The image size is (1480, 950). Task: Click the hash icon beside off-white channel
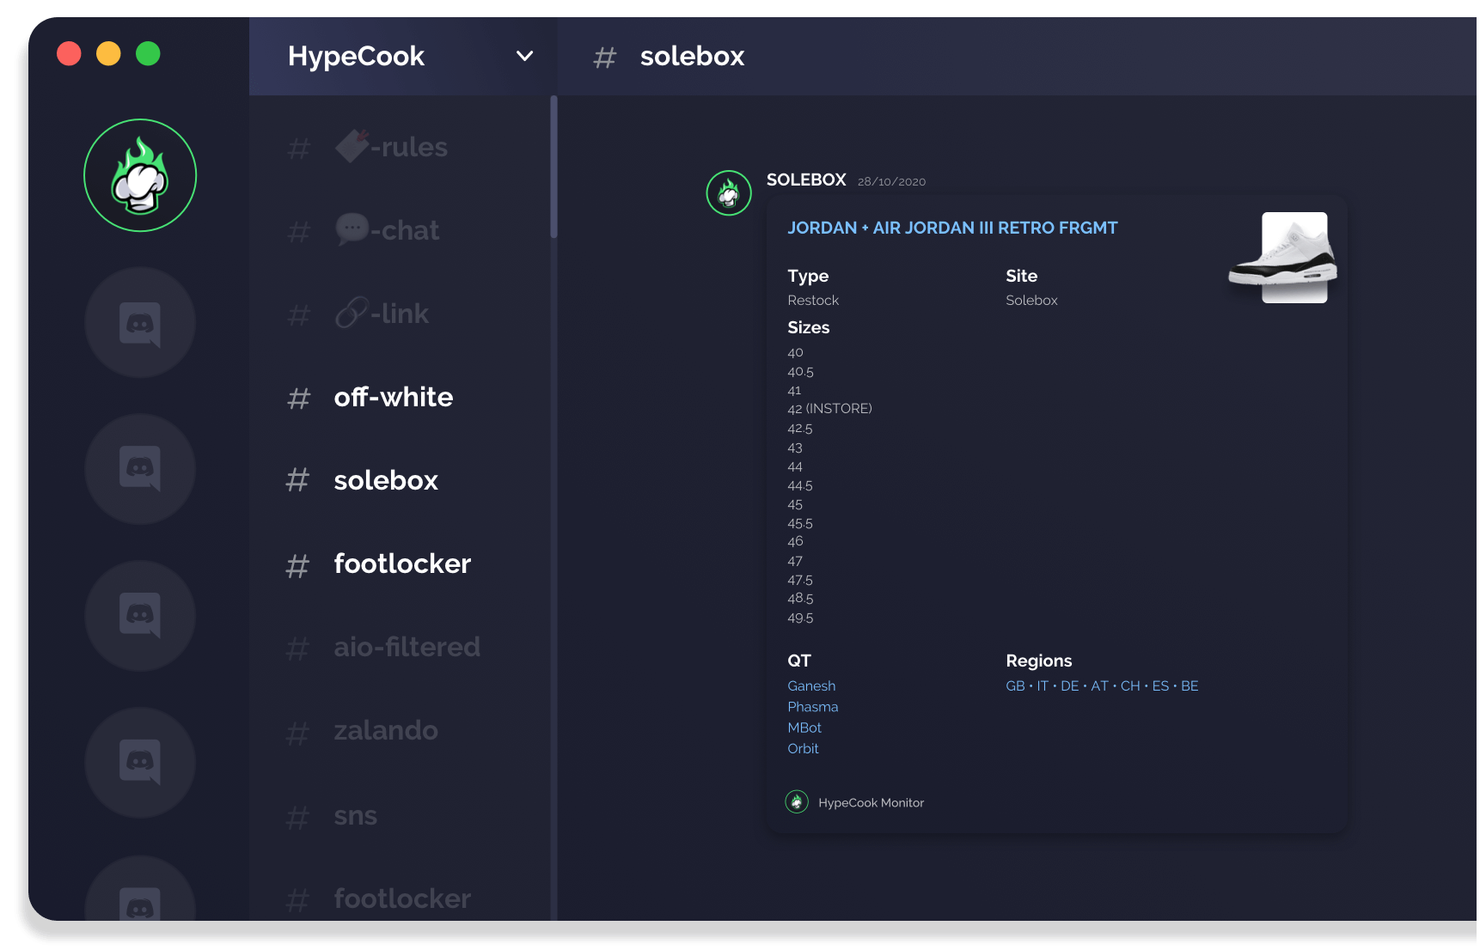(x=298, y=398)
